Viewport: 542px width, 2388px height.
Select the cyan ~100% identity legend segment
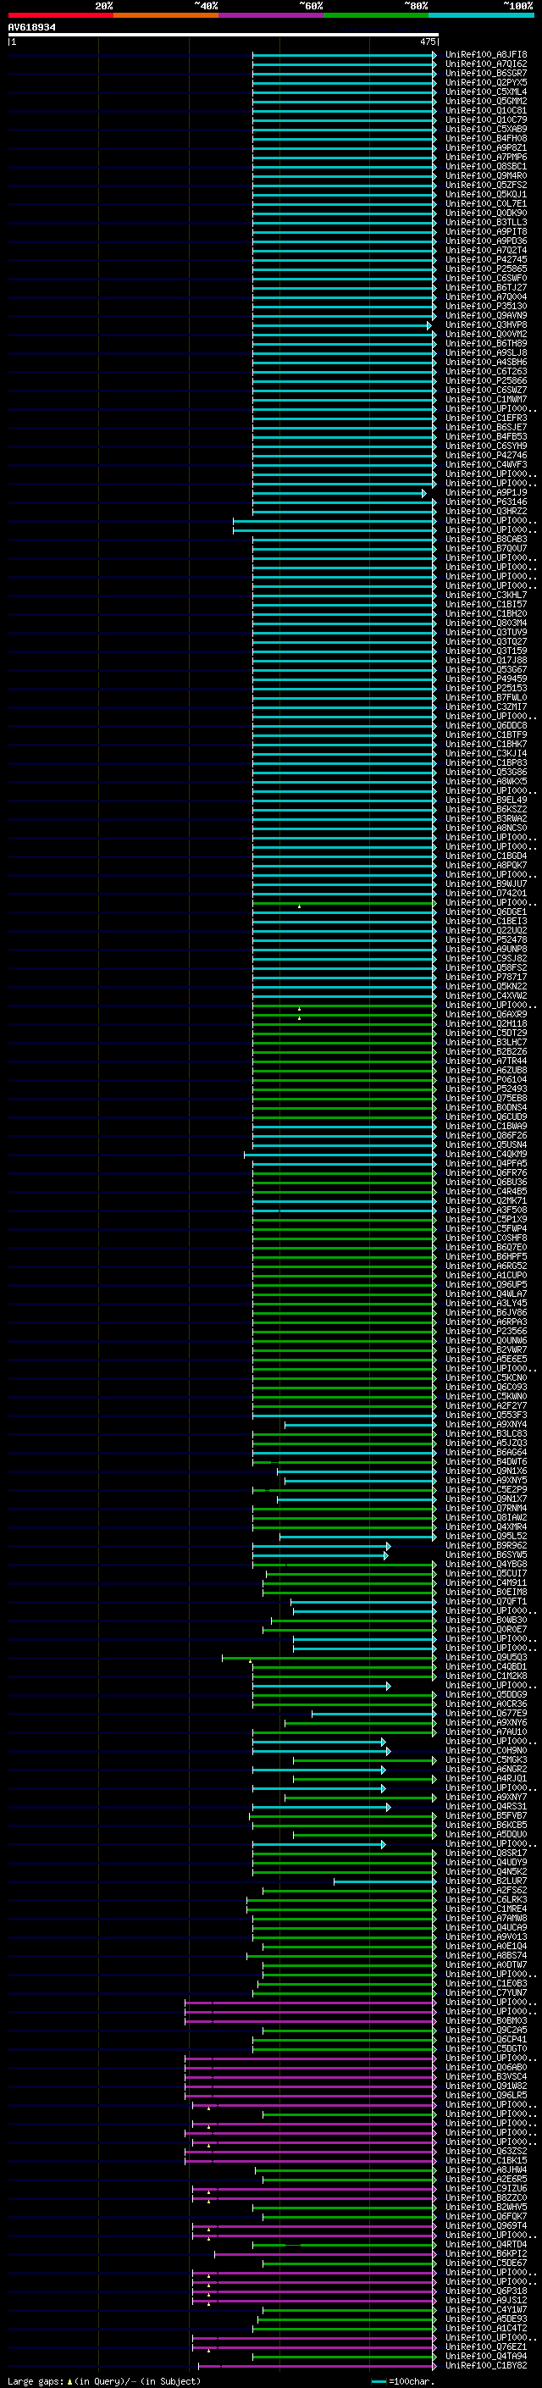[482, 15]
